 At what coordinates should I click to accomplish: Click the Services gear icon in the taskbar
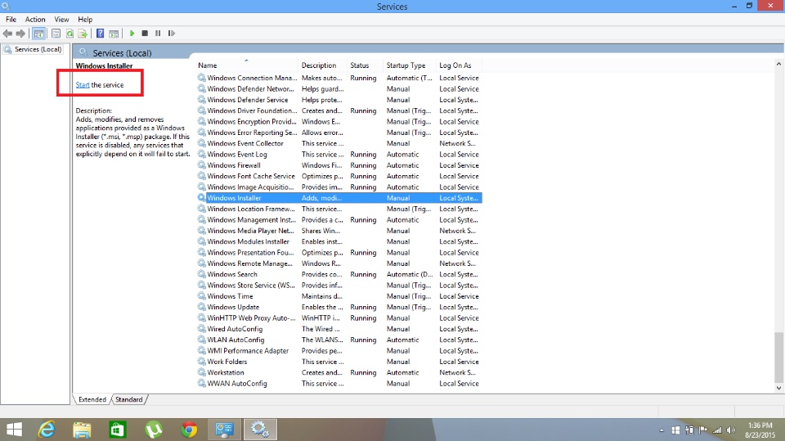[x=260, y=430]
